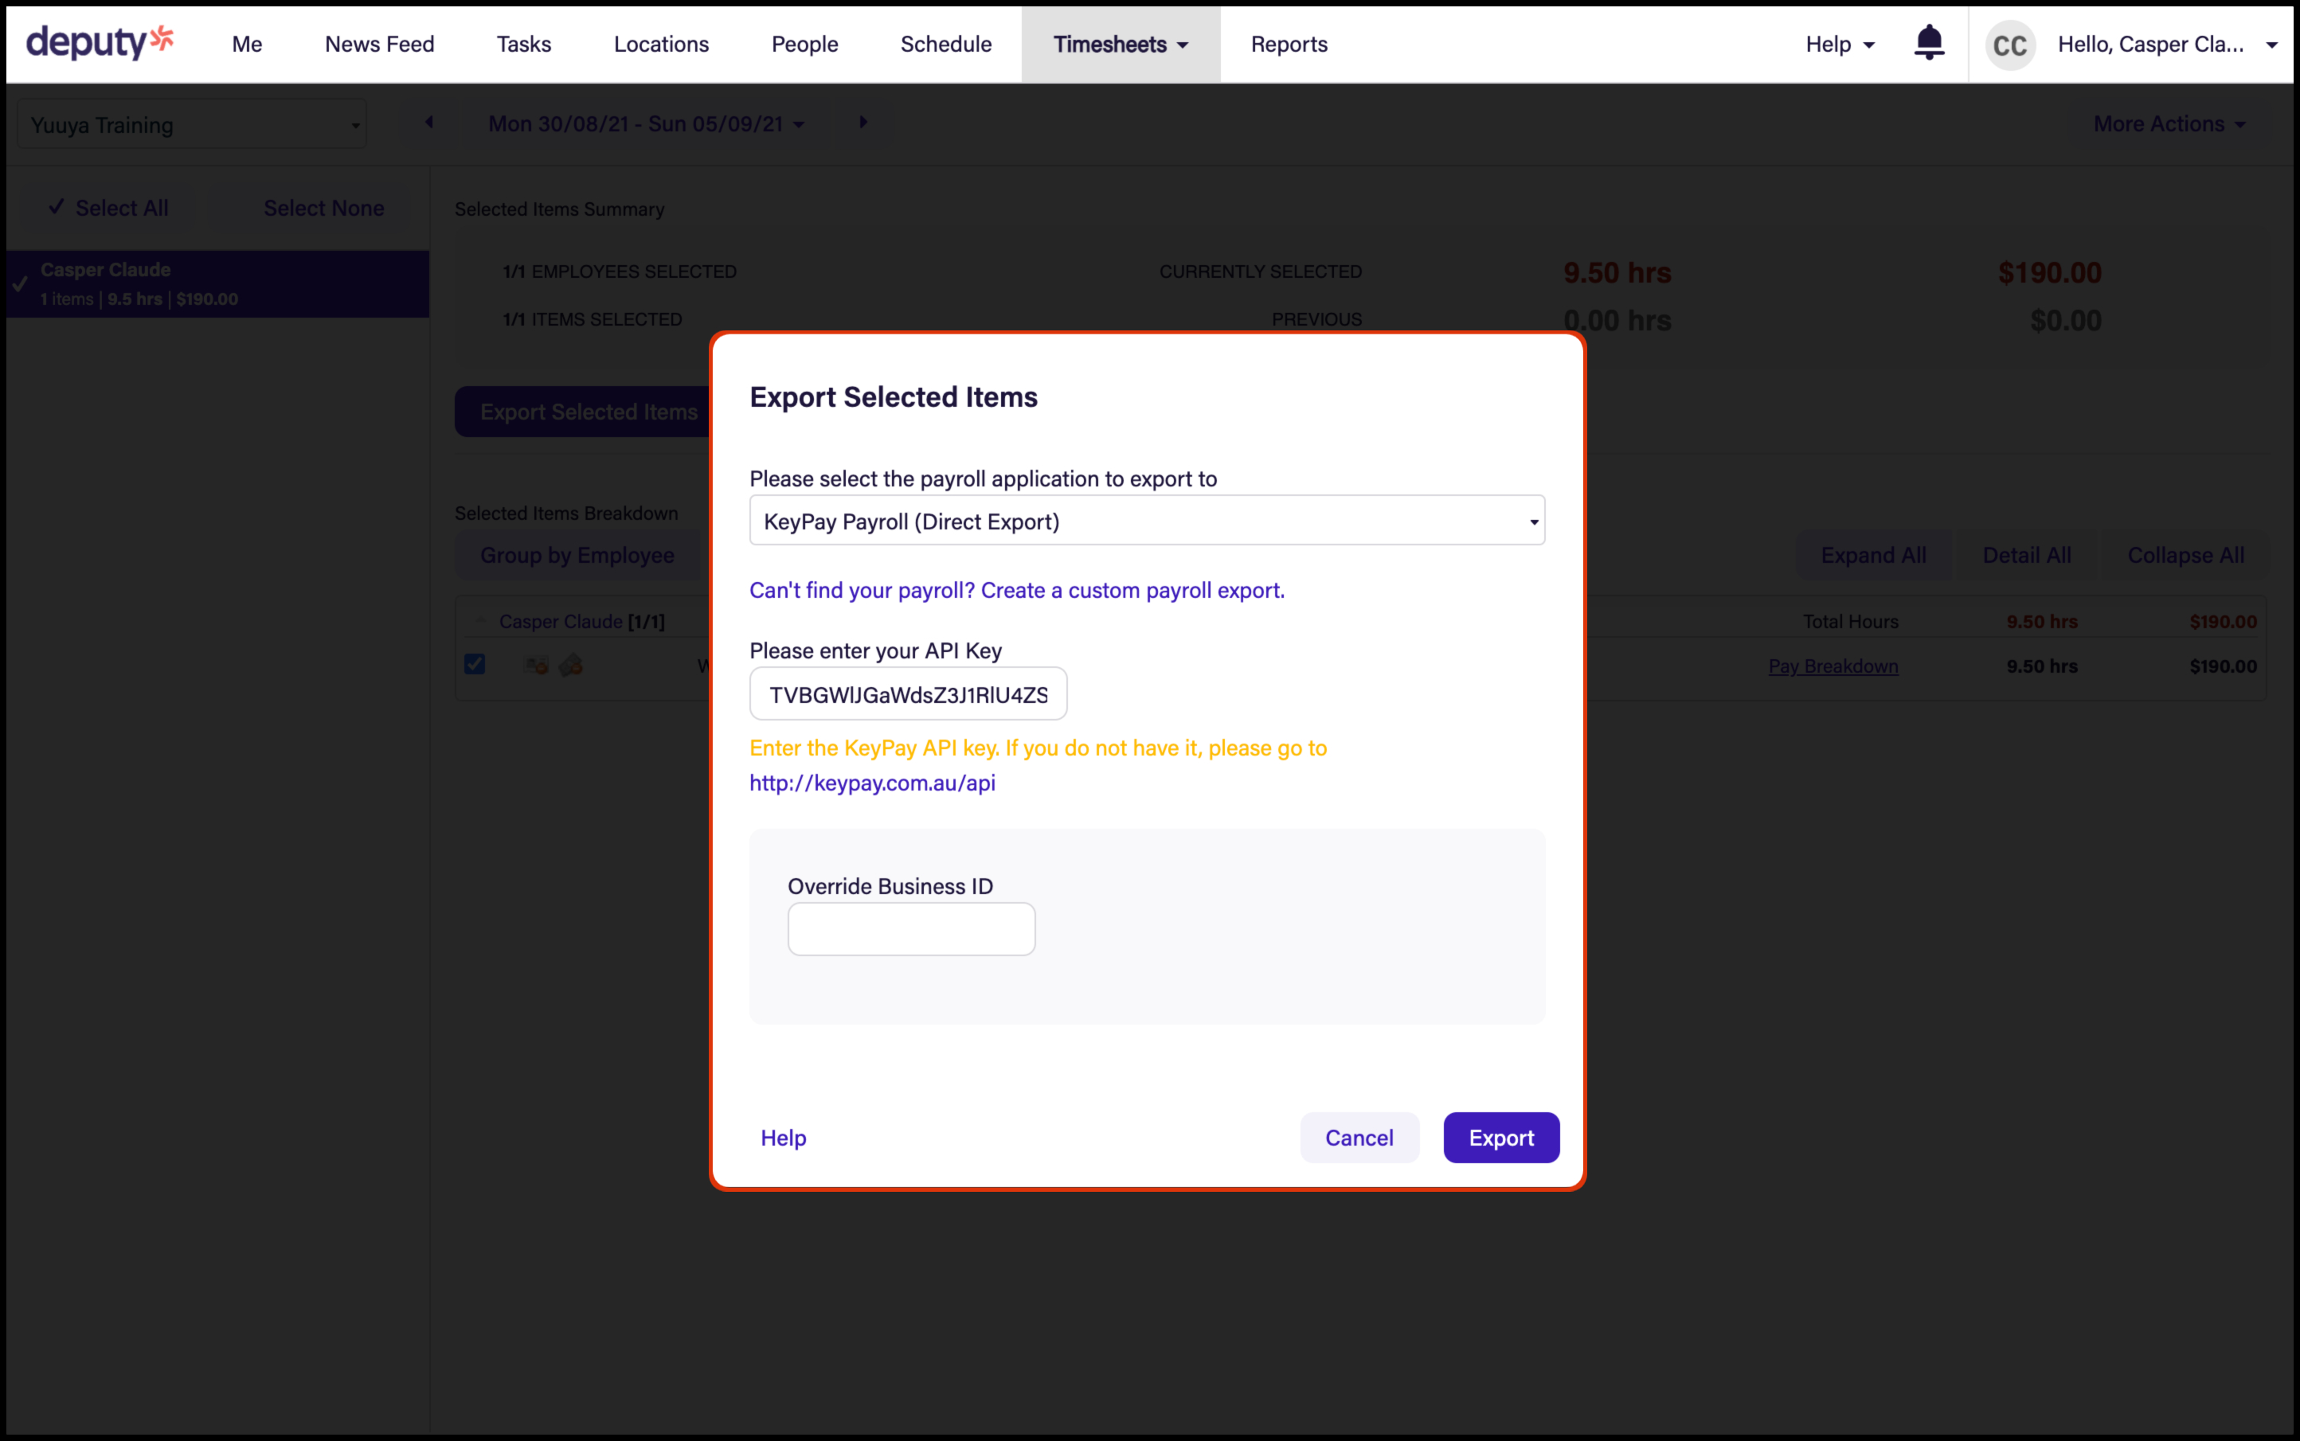The image size is (2300, 1441).
Task: Go to next week arrow
Action: pos(862,122)
